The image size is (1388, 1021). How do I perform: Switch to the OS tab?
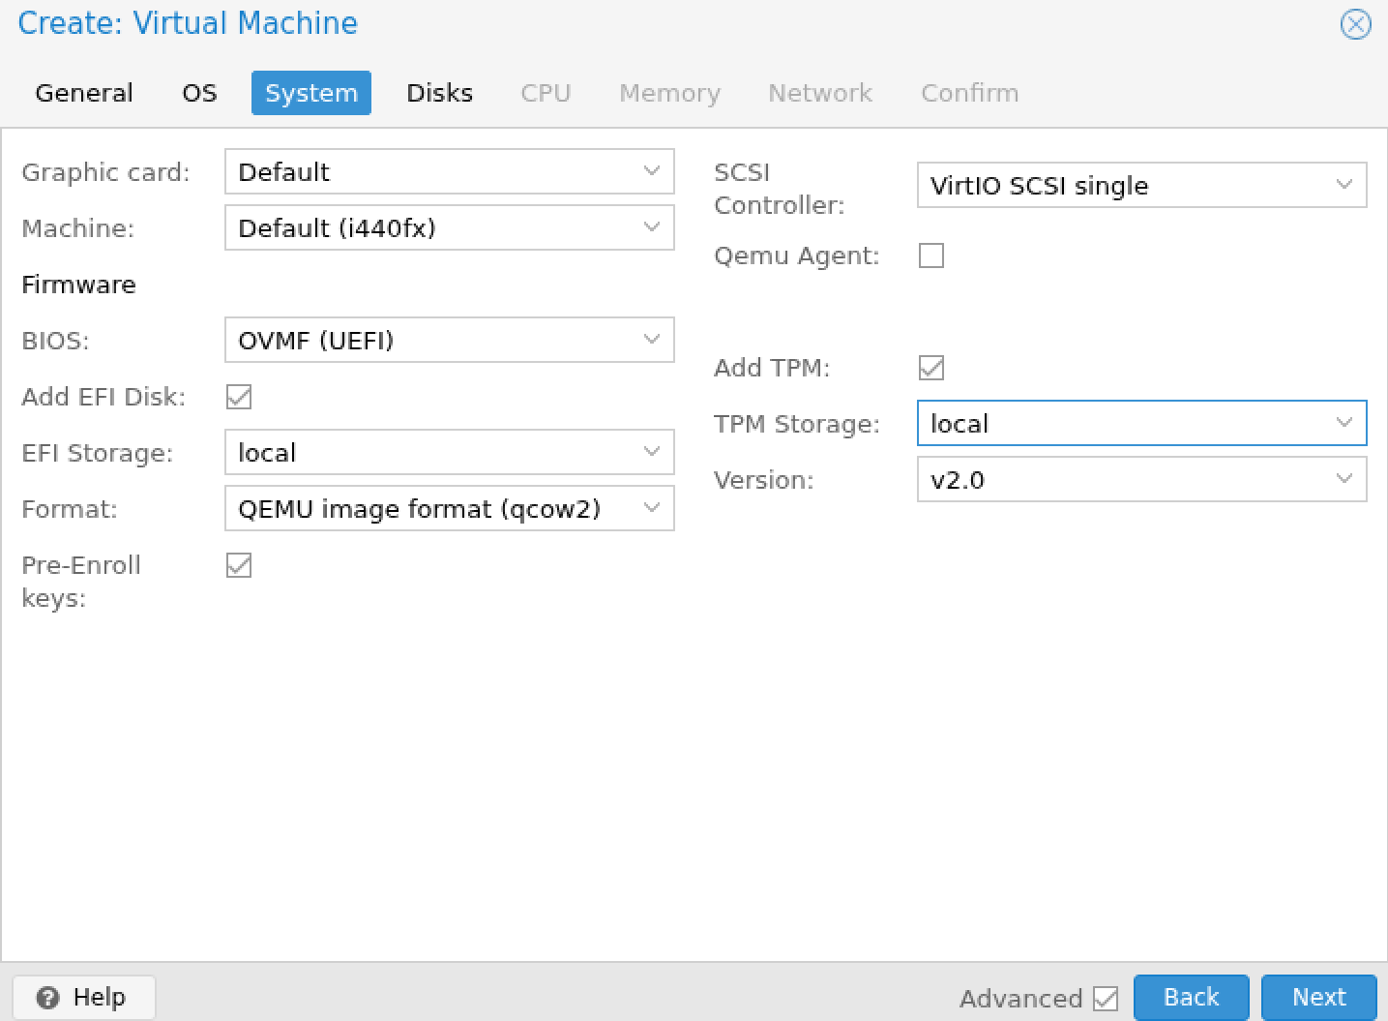pyautogui.click(x=199, y=93)
